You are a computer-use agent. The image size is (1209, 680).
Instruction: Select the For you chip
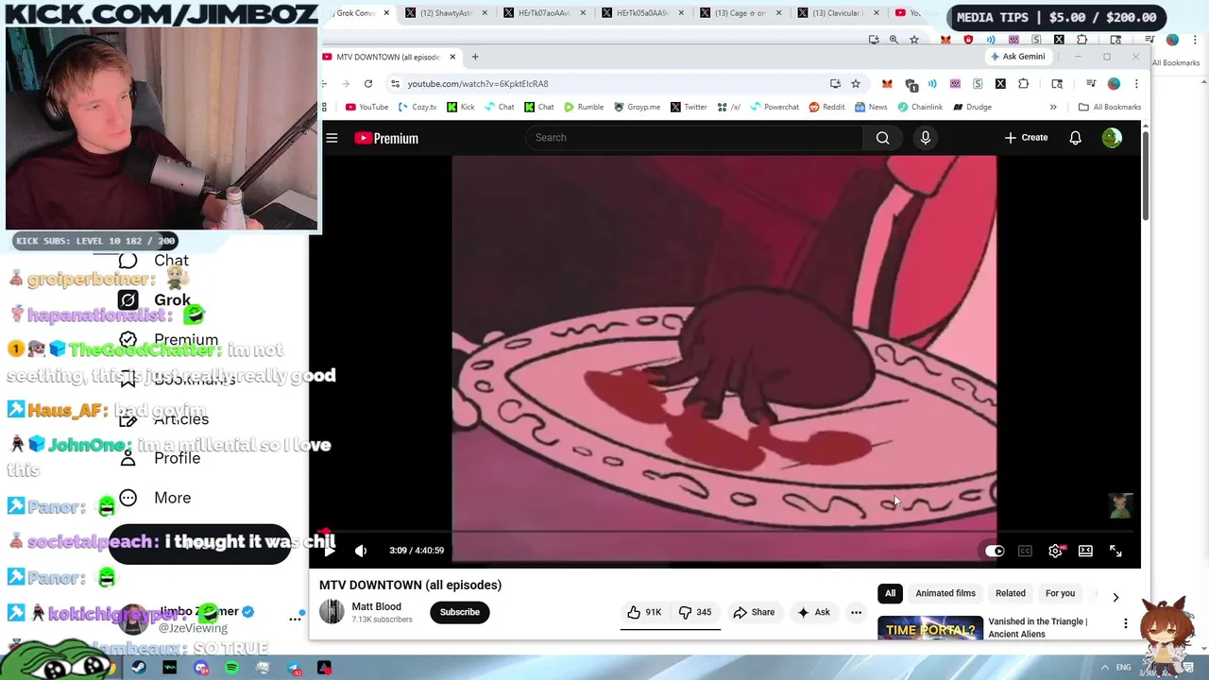point(1060,593)
